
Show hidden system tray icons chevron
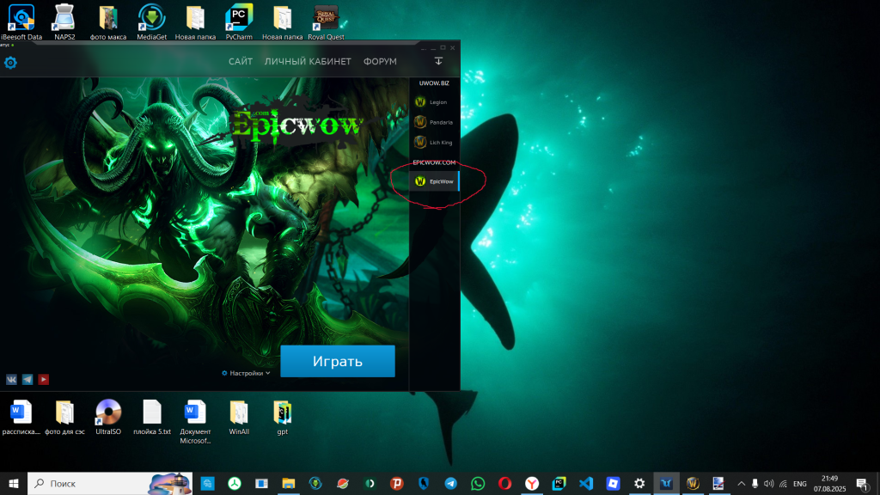[x=741, y=484]
